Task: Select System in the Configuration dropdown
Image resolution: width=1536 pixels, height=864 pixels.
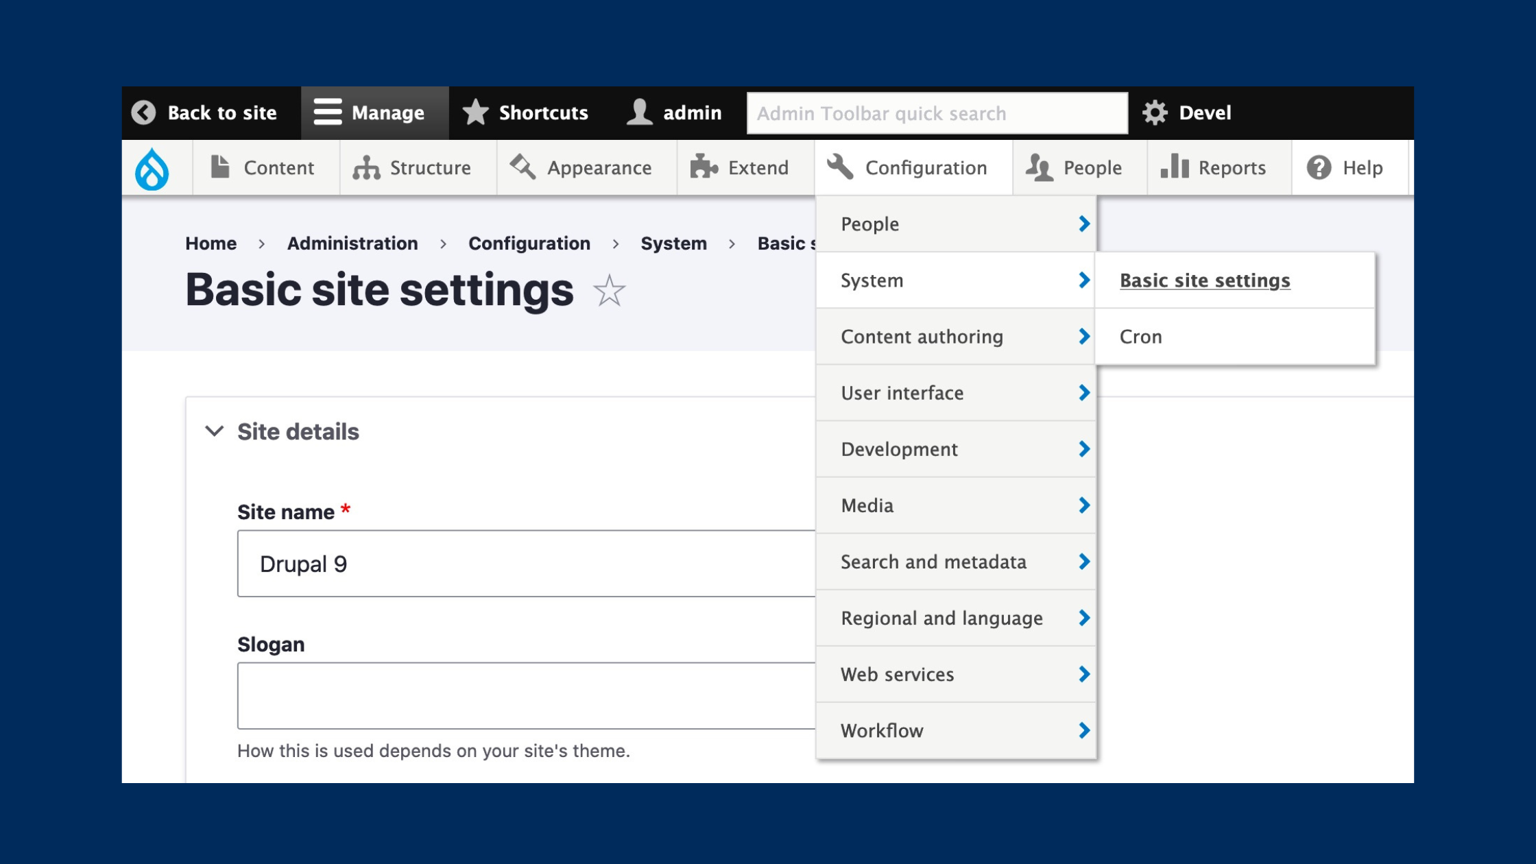Action: point(956,280)
